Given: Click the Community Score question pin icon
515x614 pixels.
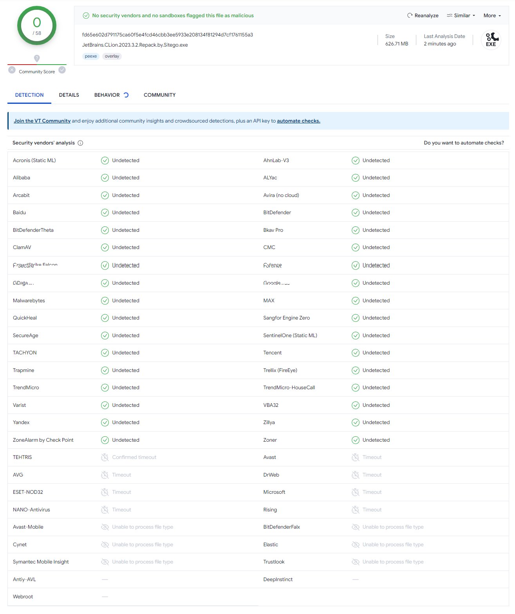Looking at the screenshot, I should [x=37, y=58].
